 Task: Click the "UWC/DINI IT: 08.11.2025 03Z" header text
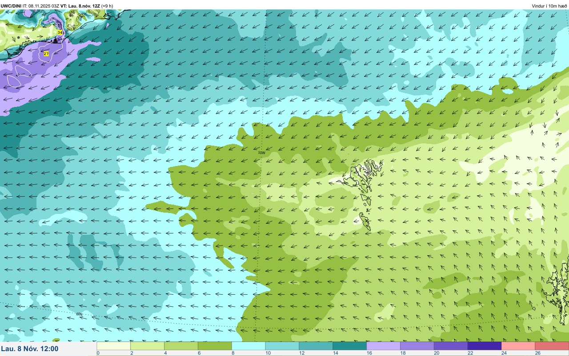(x=30, y=6)
